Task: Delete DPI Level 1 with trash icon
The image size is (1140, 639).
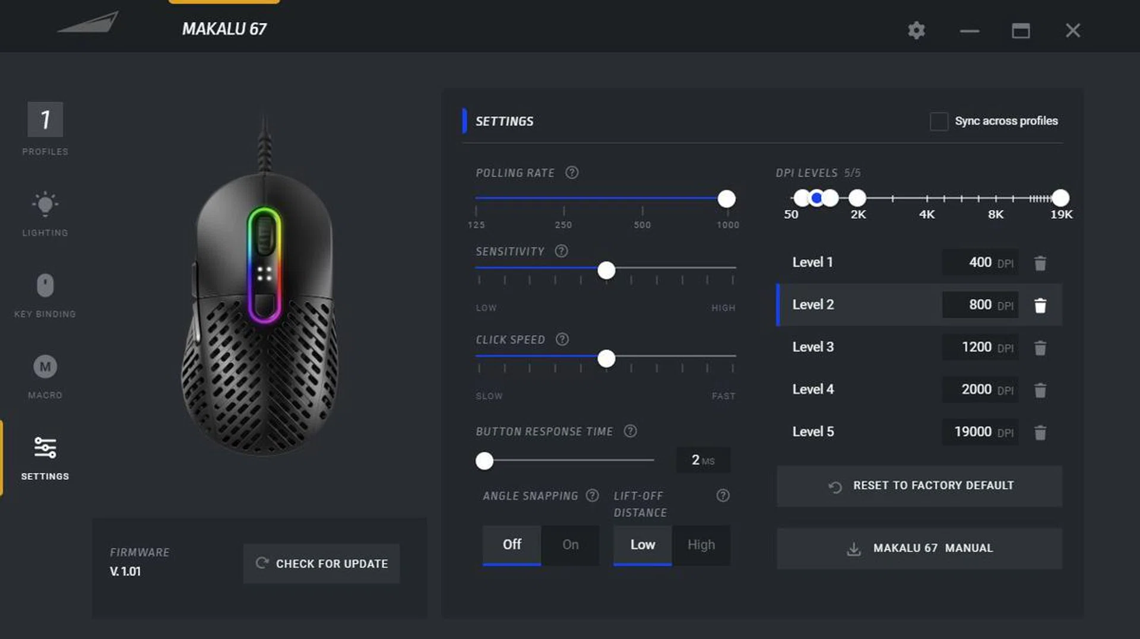Action: click(x=1040, y=263)
